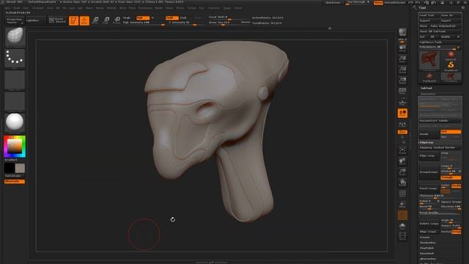Toggle XYZ rotation mode

pos(402,132)
